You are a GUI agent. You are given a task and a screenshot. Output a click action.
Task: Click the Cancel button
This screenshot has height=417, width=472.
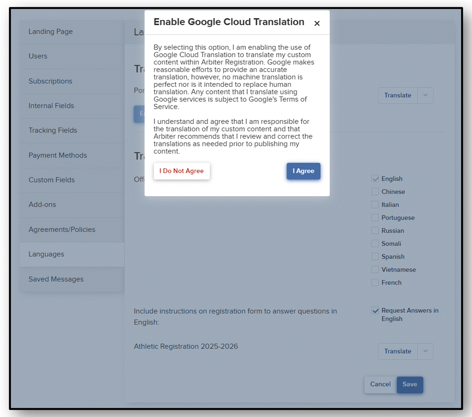click(x=380, y=385)
